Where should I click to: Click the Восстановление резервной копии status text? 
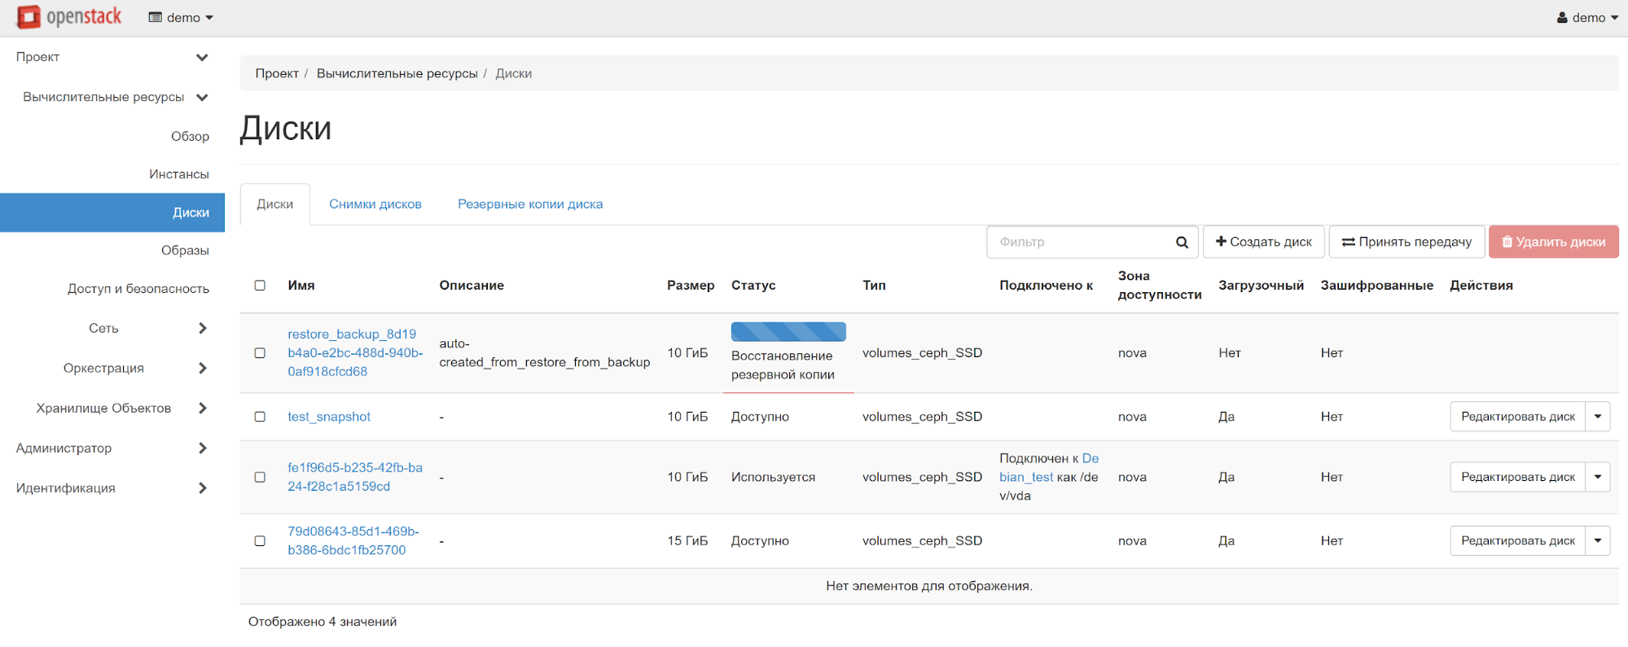783,365
